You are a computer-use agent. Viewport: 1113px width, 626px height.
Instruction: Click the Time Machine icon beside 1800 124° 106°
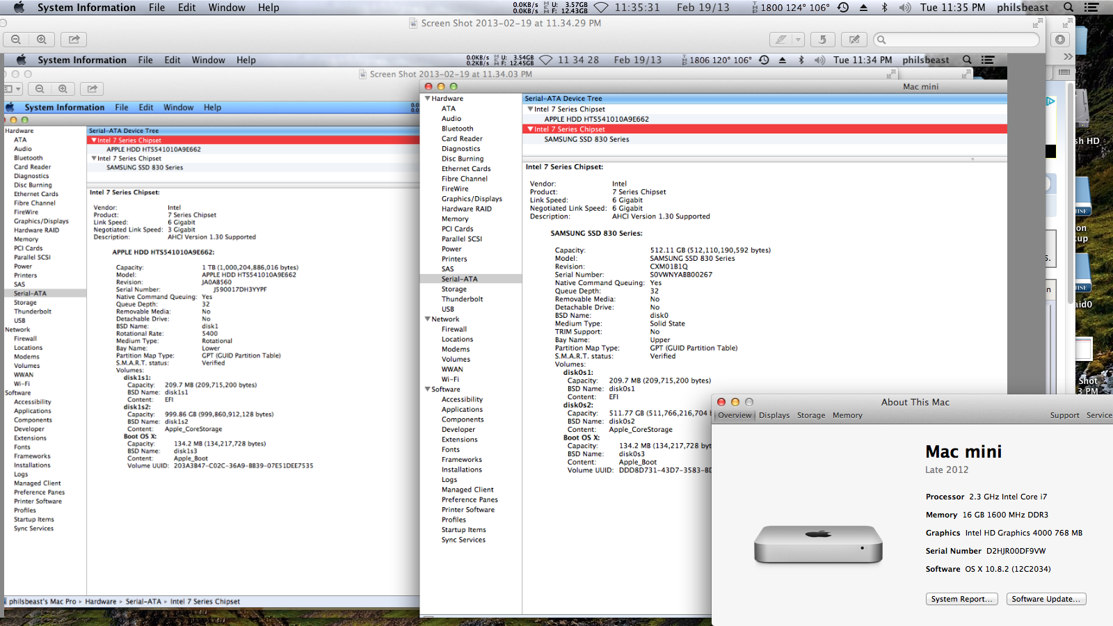click(x=843, y=8)
